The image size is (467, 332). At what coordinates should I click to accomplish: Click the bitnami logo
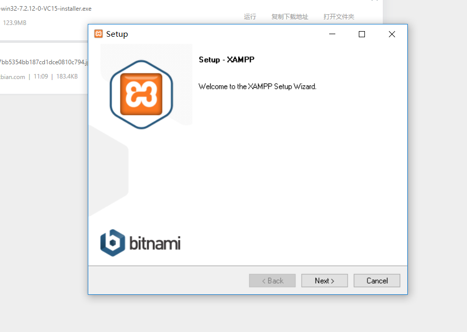140,243
